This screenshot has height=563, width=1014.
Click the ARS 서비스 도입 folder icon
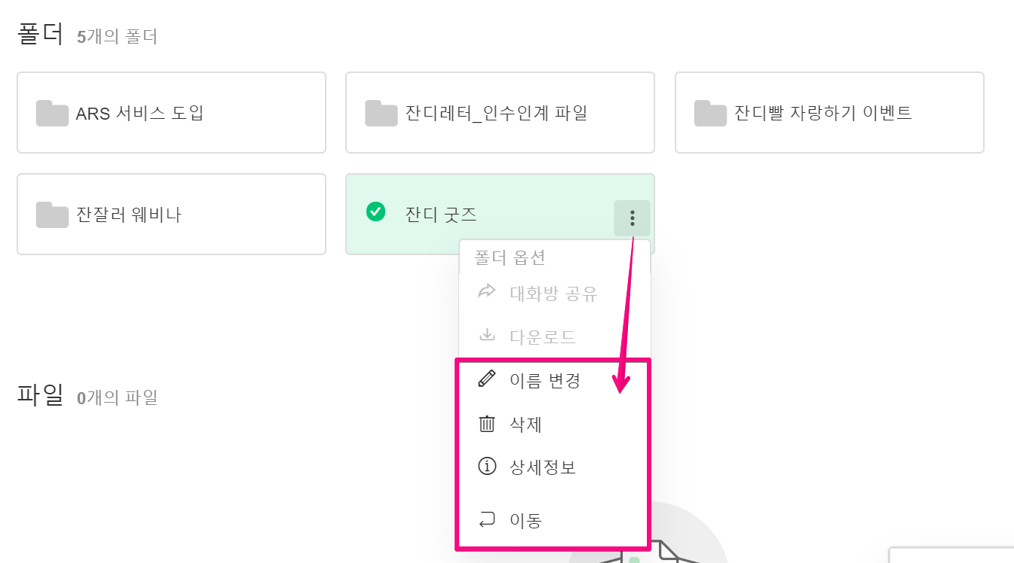[52, 114]
